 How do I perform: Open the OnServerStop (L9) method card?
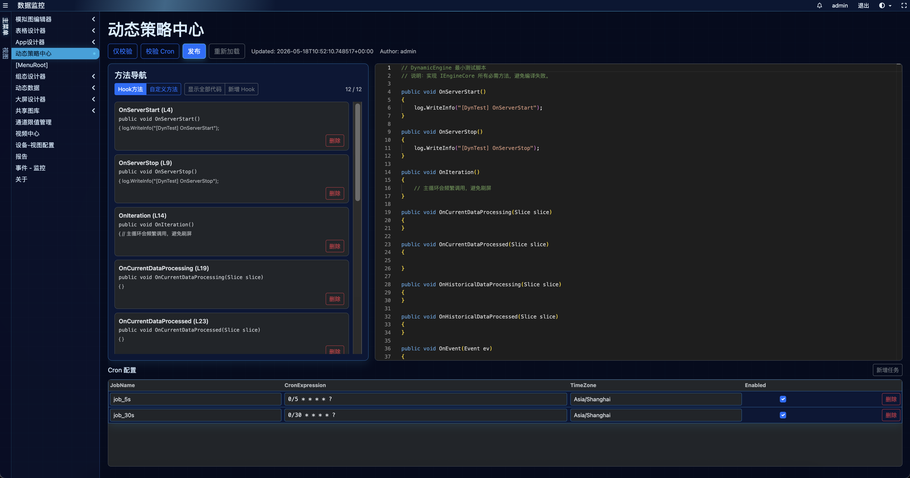coord(231,179)
